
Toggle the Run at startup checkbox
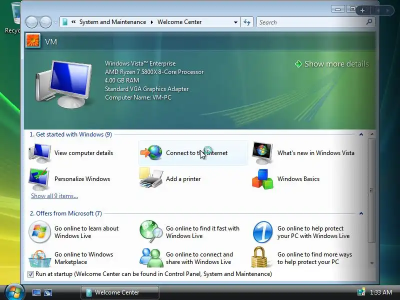pos(30,274)
